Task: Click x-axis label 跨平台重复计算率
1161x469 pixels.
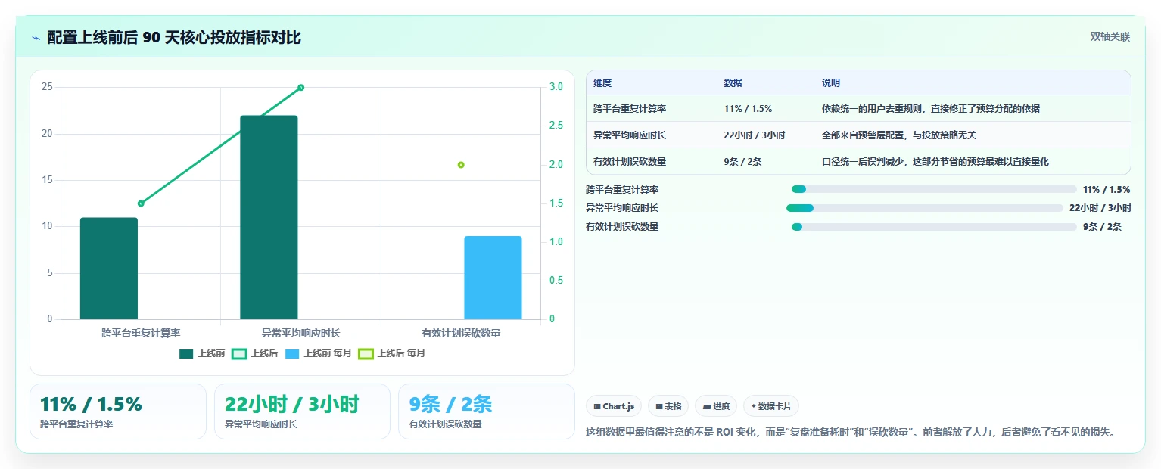Action: coord(141,333)
